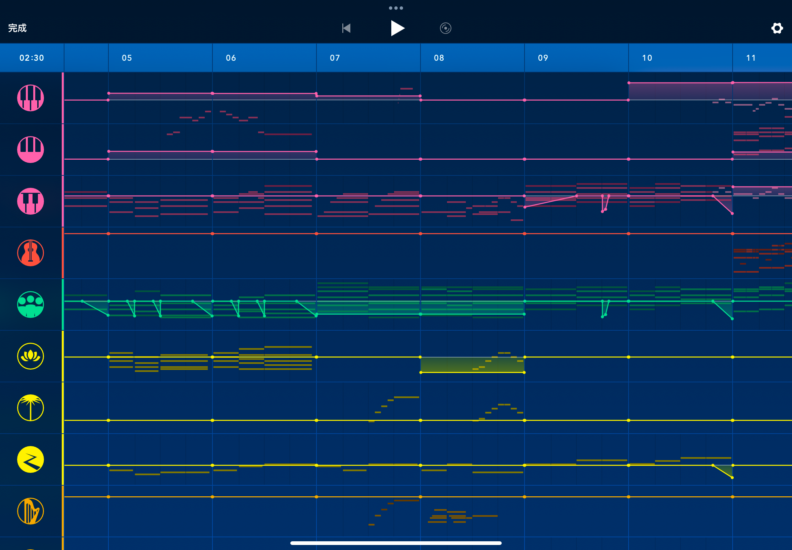792x550 pixels.
Task: Tap the circular record button
Action: pos(445,28)
